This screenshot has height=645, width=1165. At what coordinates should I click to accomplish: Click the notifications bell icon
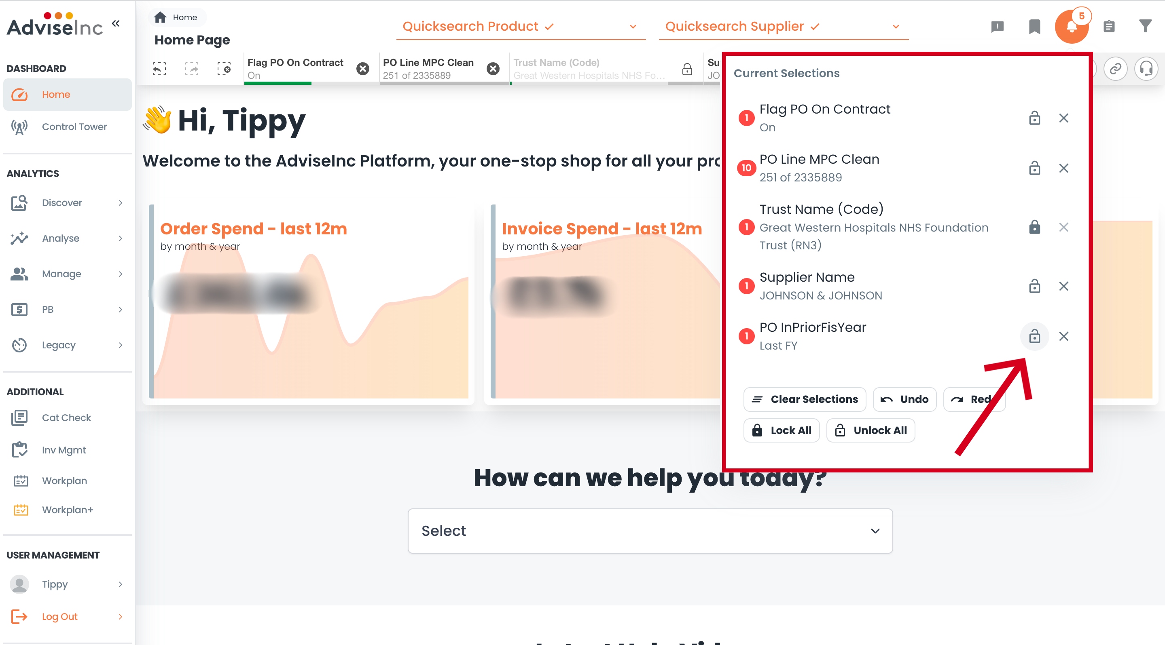[1071, 27]
